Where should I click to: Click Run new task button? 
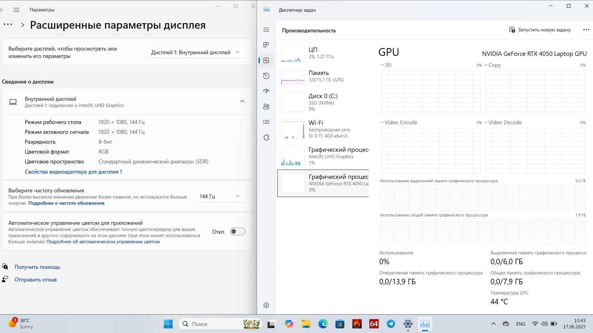coord(540,30)
